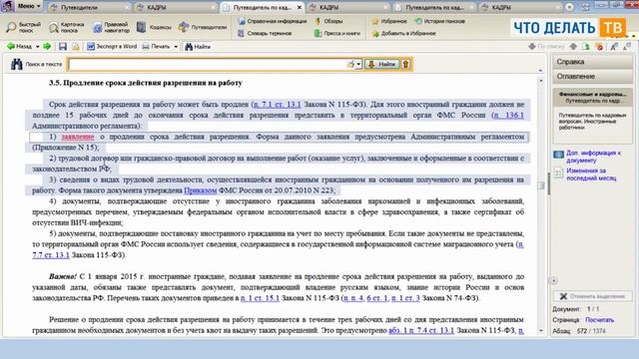Open link п. 1 ст. 3
Screen dimensions: 639x359
[x=405, y=298]
